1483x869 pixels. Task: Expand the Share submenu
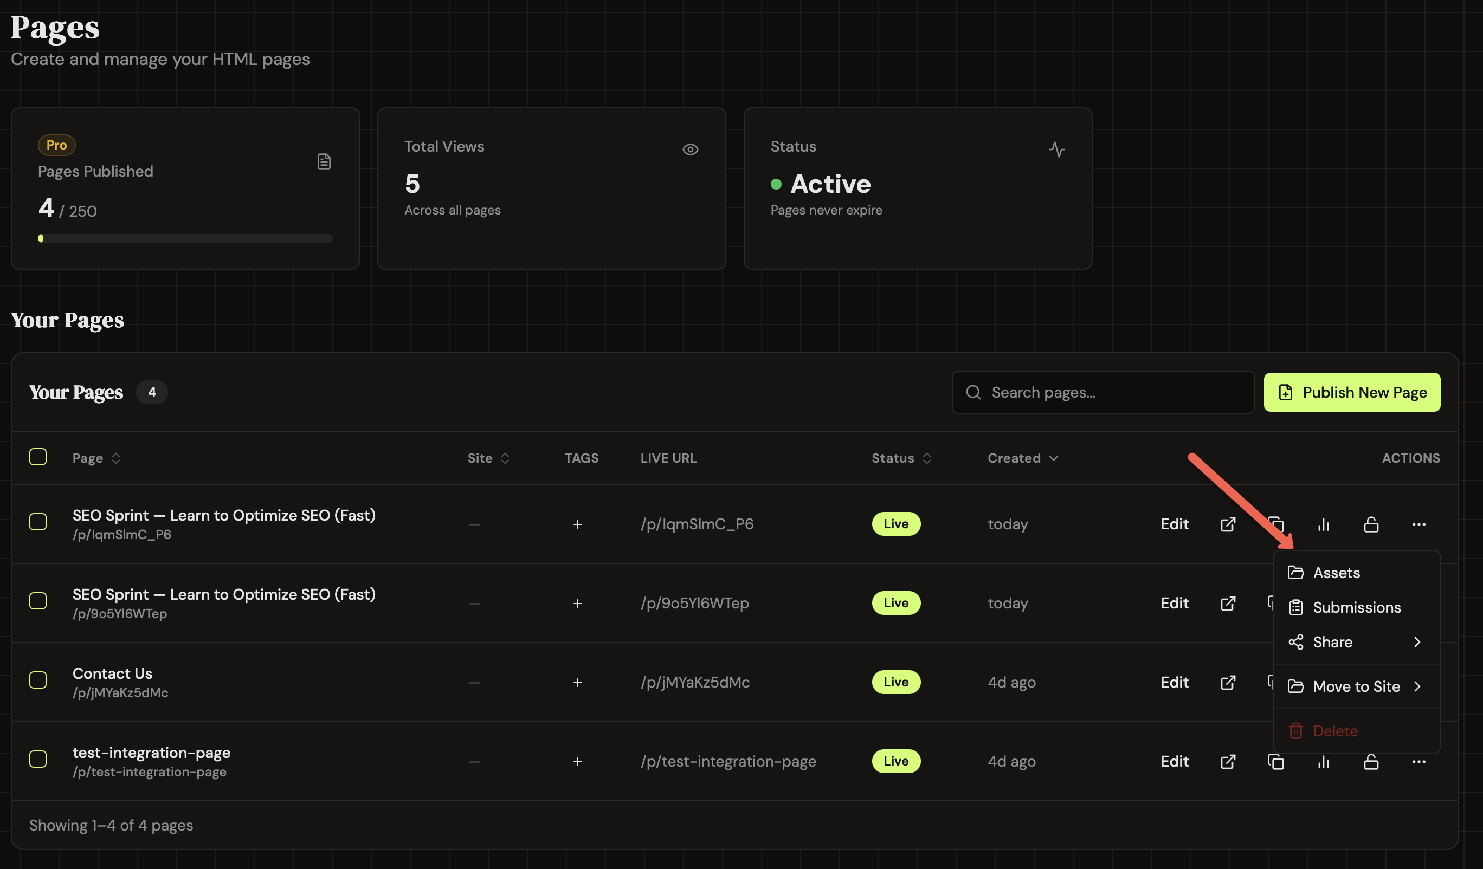pyautogui.click(x=1356, y=642)
